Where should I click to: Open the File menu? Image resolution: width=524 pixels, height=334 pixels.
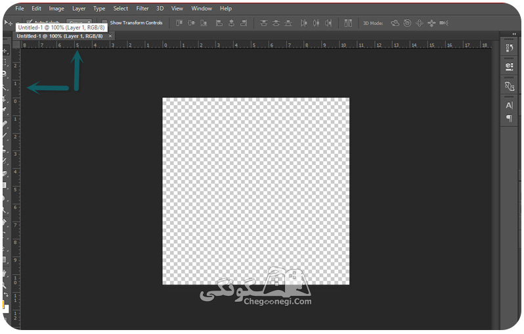(x=20, y=9)
